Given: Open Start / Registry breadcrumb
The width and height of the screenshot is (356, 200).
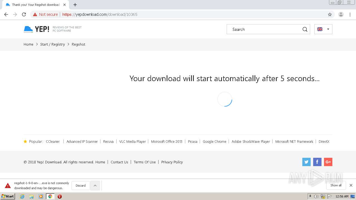Looking at the screenshot, I should [x=53, y=44].
